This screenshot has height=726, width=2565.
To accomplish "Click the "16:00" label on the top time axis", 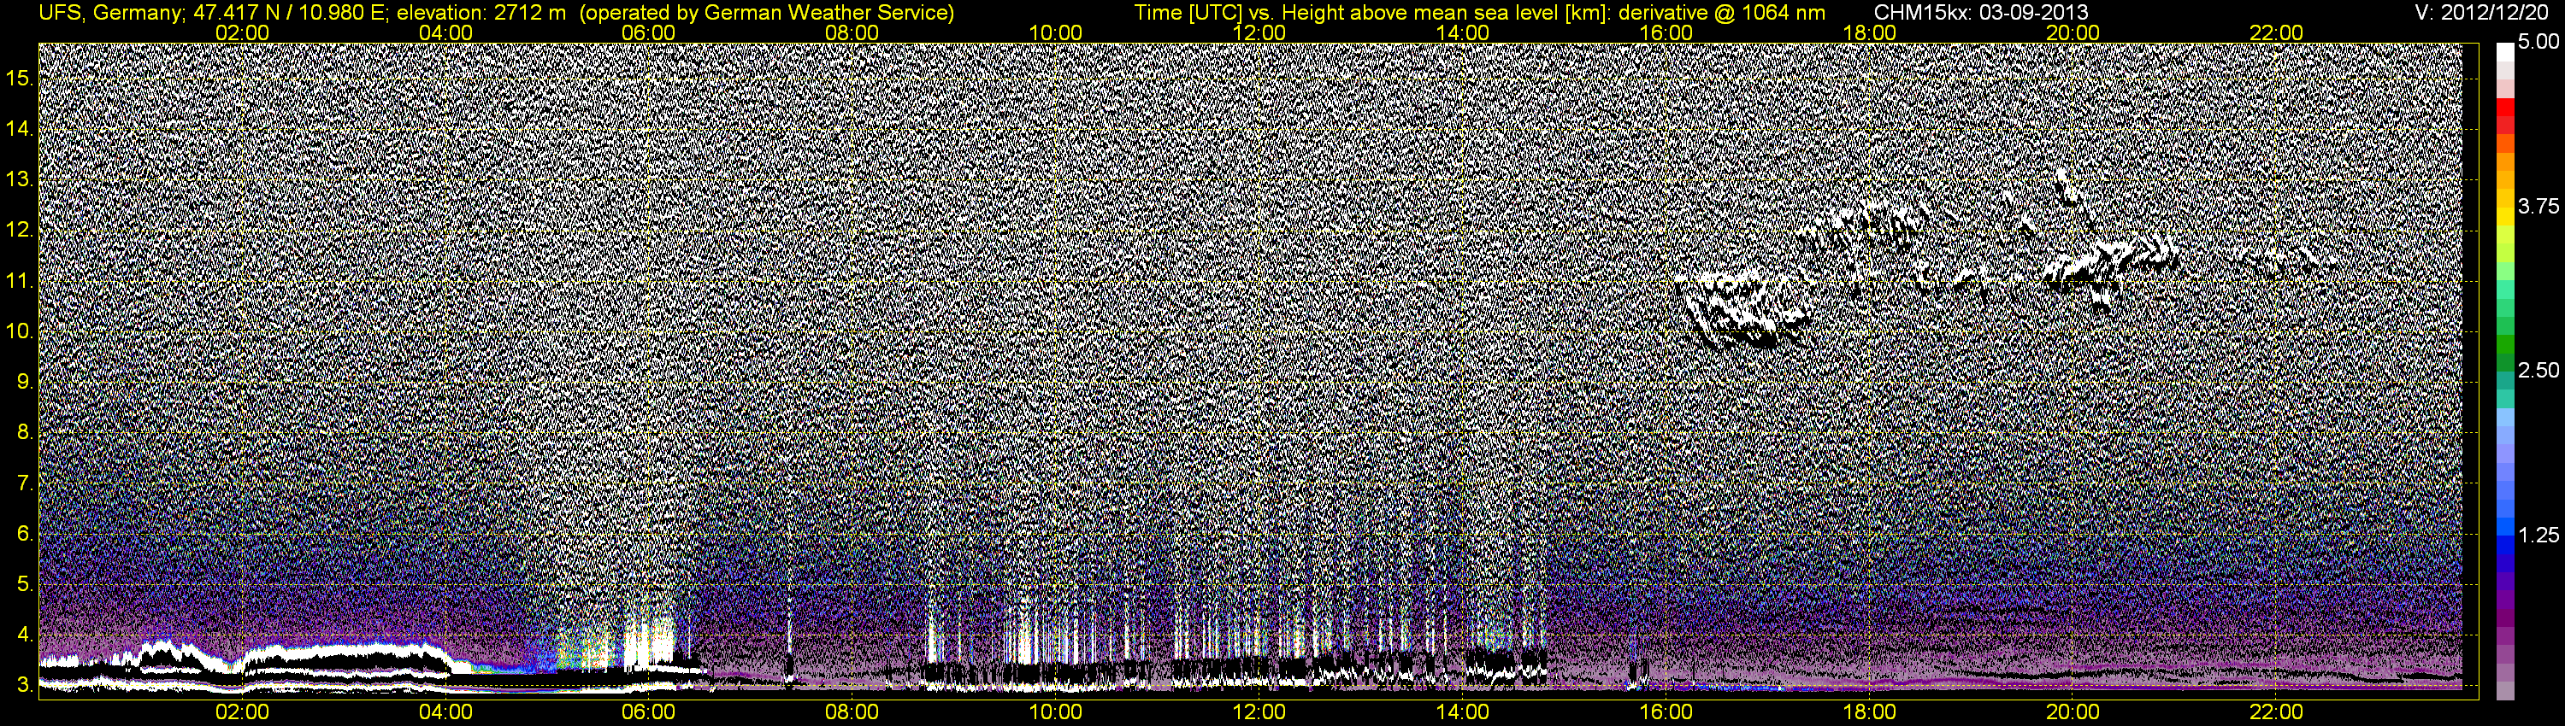I will pos(1666,32).
